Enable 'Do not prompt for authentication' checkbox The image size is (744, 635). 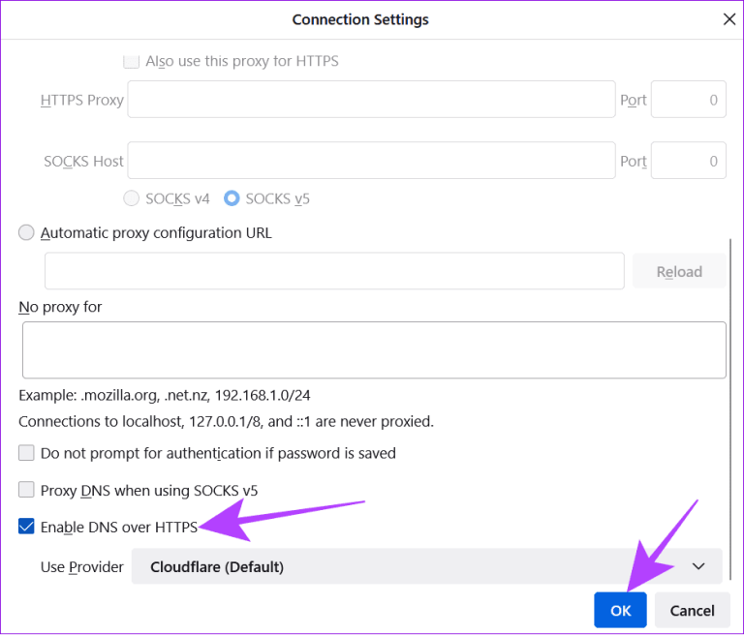(x=26, y=453)
